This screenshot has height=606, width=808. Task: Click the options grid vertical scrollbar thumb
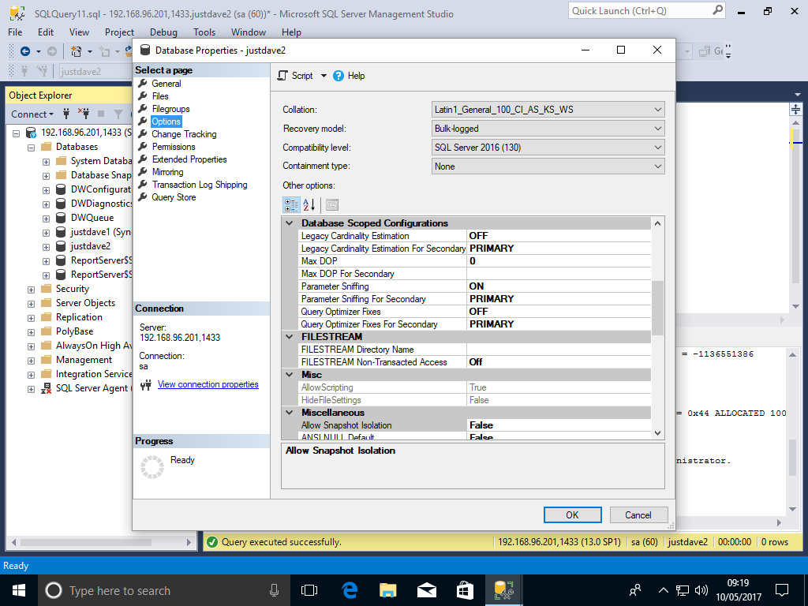658,308
